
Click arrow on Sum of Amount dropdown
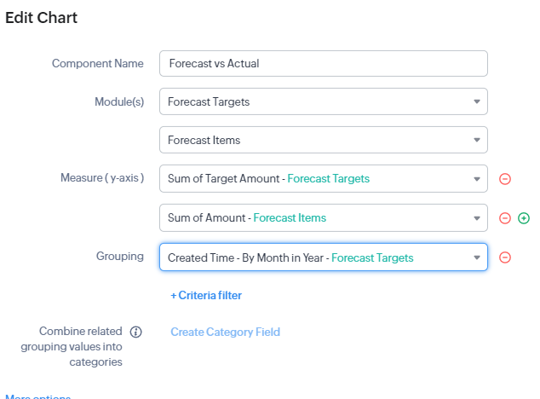point(477,218)
